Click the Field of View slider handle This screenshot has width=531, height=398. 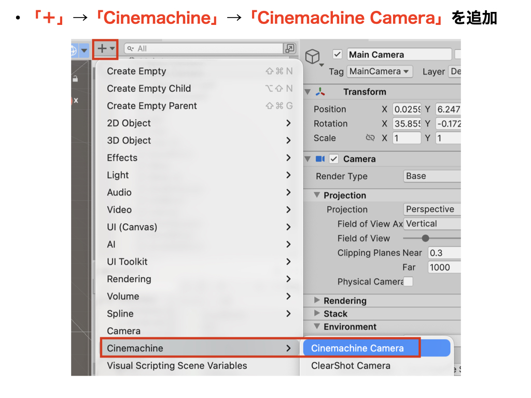point(425,238)
